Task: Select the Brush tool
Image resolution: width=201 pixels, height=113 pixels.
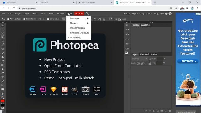Action: [x=3, y=53]
